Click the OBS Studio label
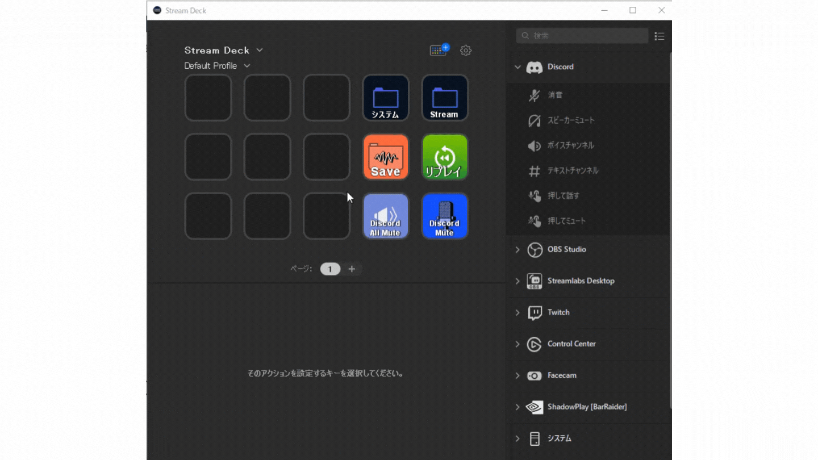This screenshot has height=460, width=818. pyautogui.click(x=567, y=250)
